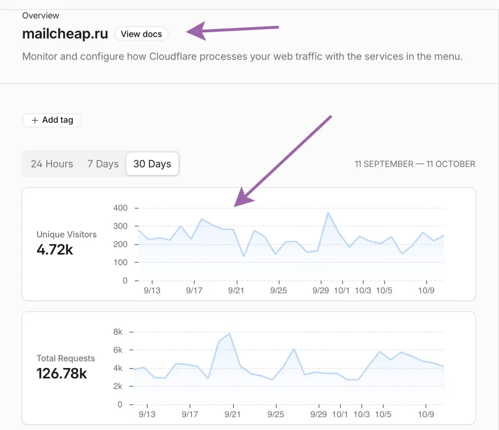Click the 400 gridline label on Unique Visitors chart

[120, 208]
